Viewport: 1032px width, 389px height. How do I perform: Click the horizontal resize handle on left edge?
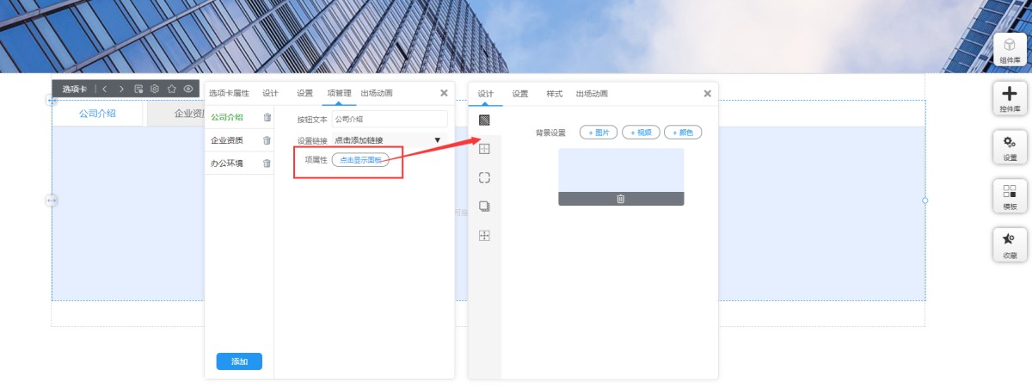52,201
